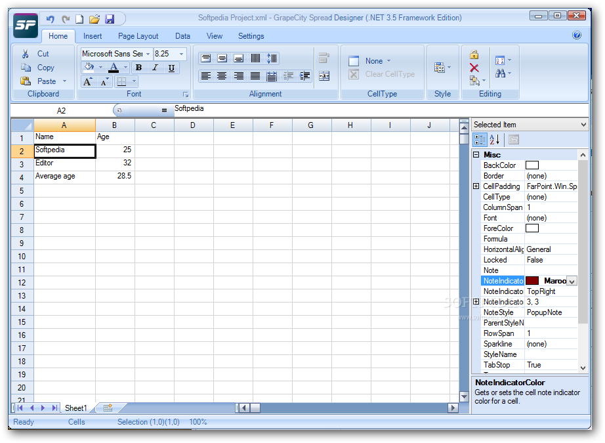Apply bottom vertical alignment
The height and width of the screenshot is (443, 605).
tap(239, 58)
